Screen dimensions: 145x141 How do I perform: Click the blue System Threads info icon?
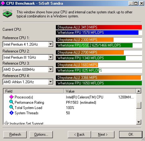[12, 113]
